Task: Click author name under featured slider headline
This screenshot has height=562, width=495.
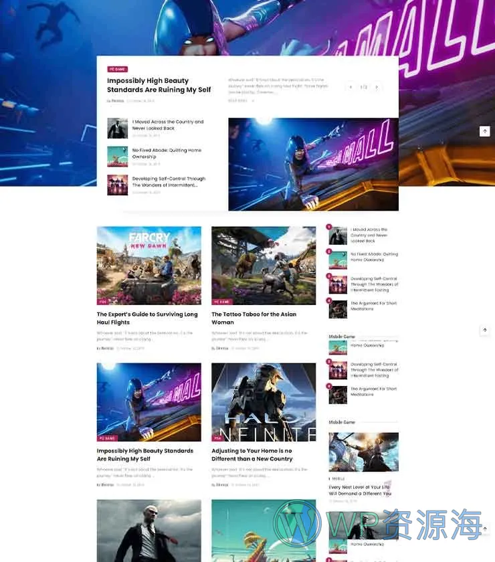Action: click(x=118, y=101)
